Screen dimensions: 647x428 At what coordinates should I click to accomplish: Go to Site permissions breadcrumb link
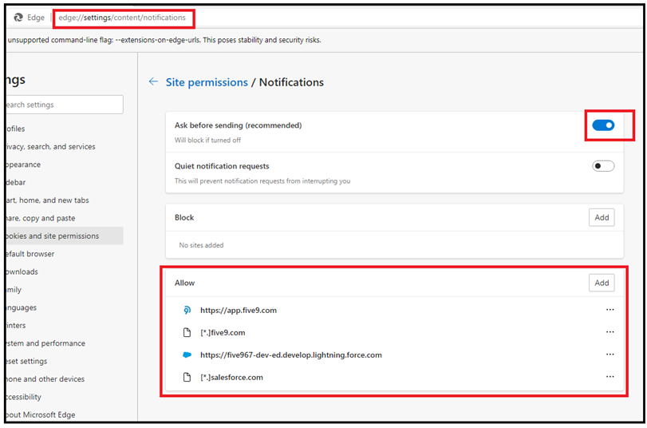click(207, 82)
